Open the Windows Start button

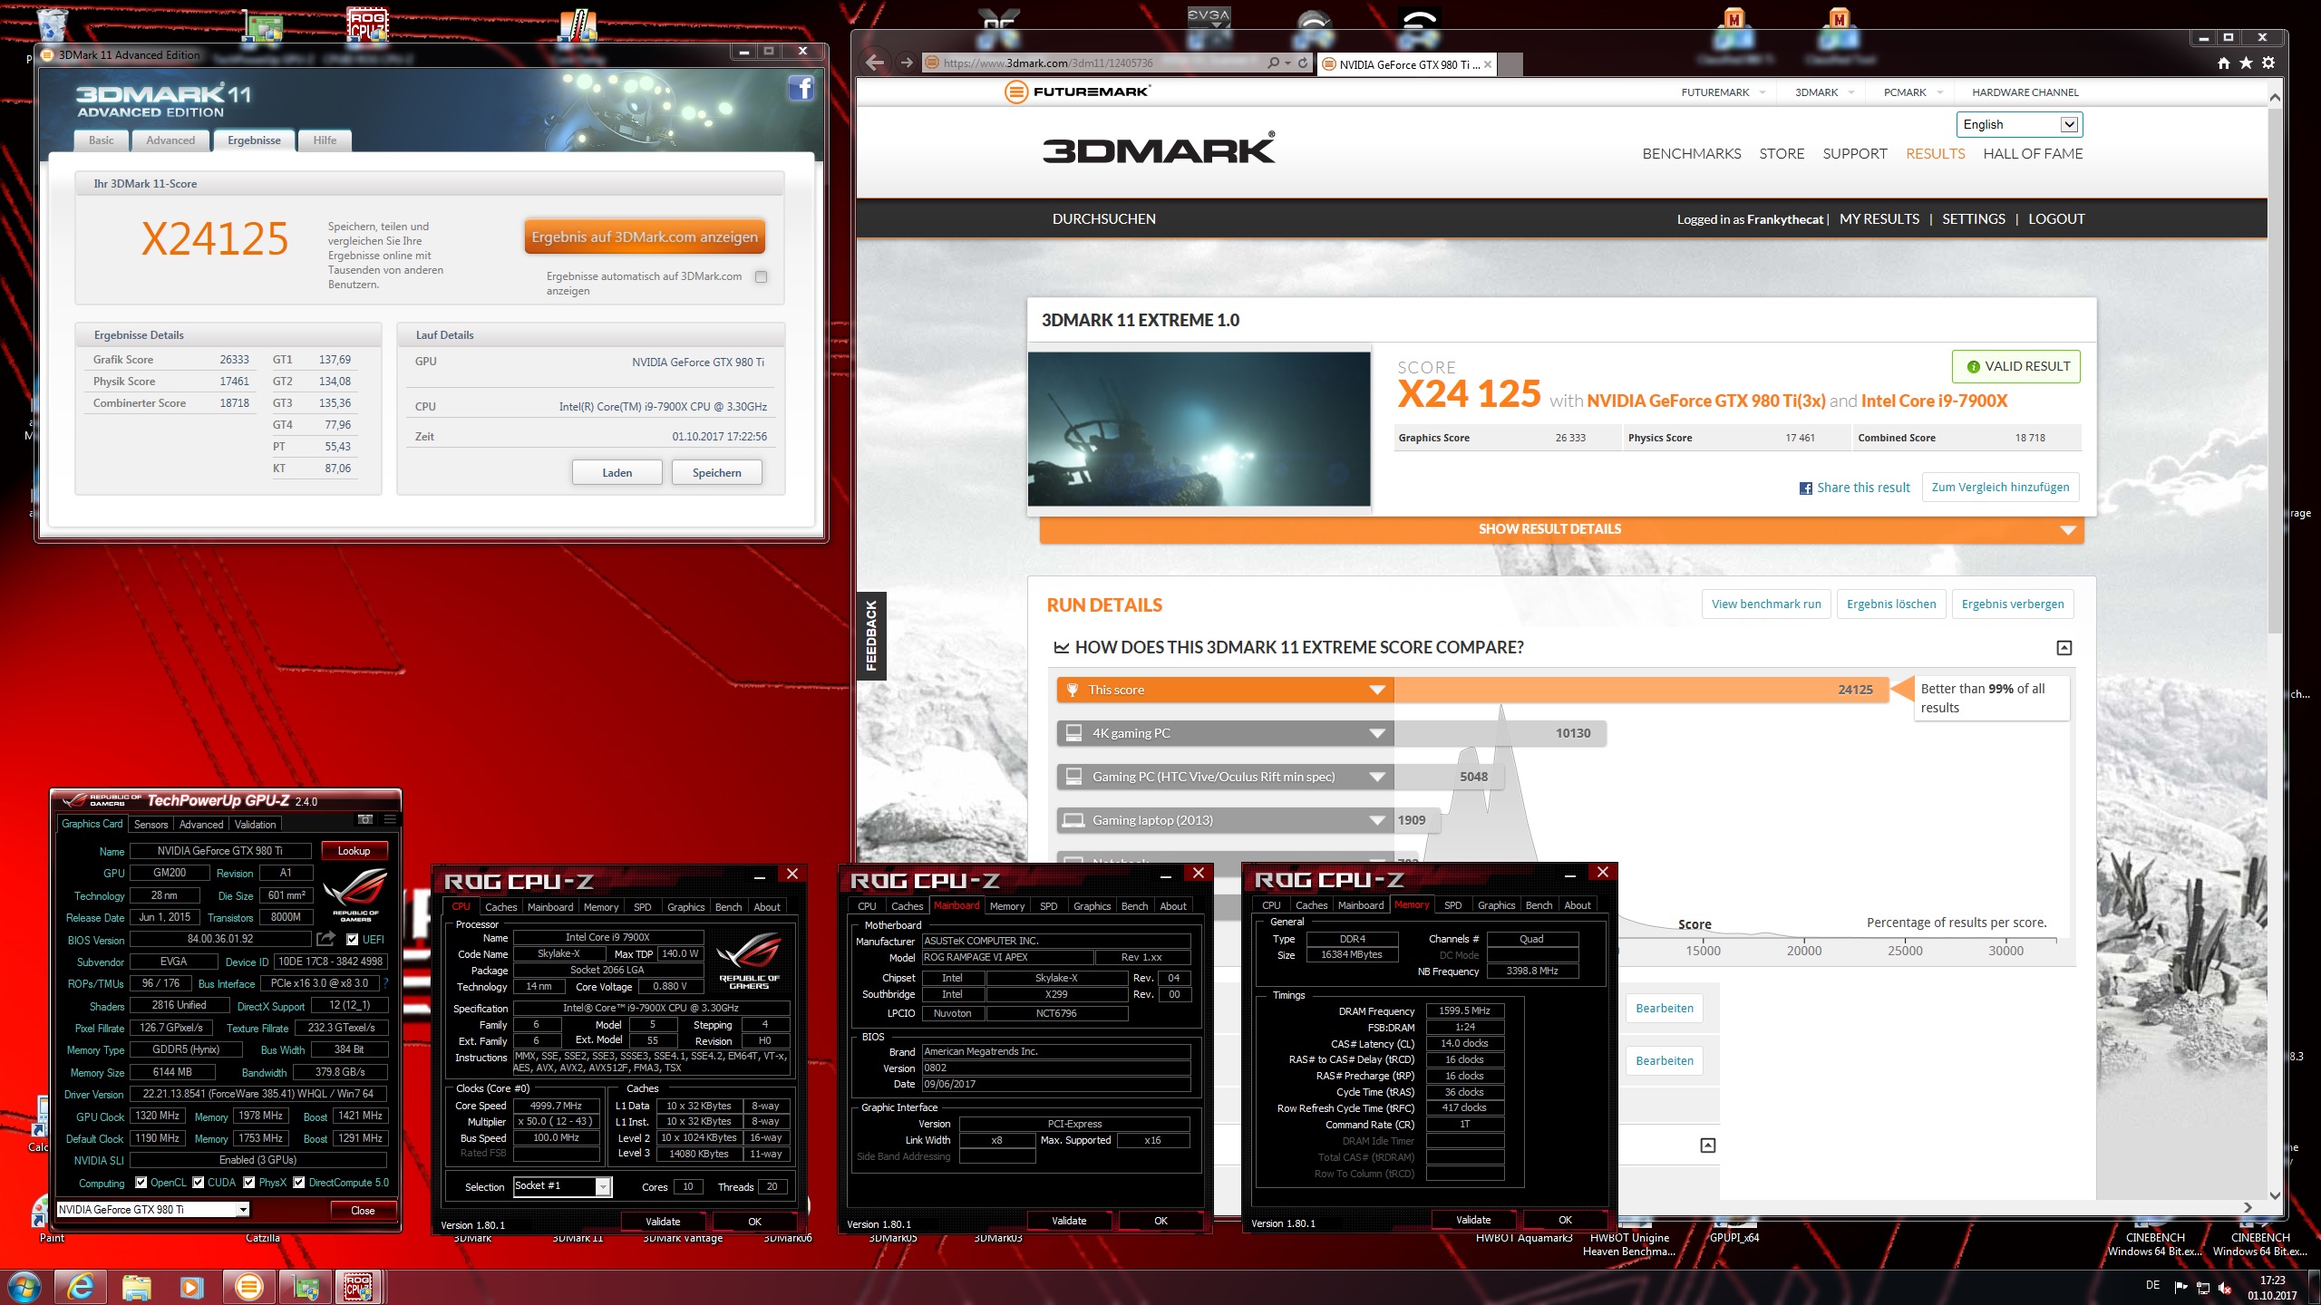click(x=24, y=1287)
